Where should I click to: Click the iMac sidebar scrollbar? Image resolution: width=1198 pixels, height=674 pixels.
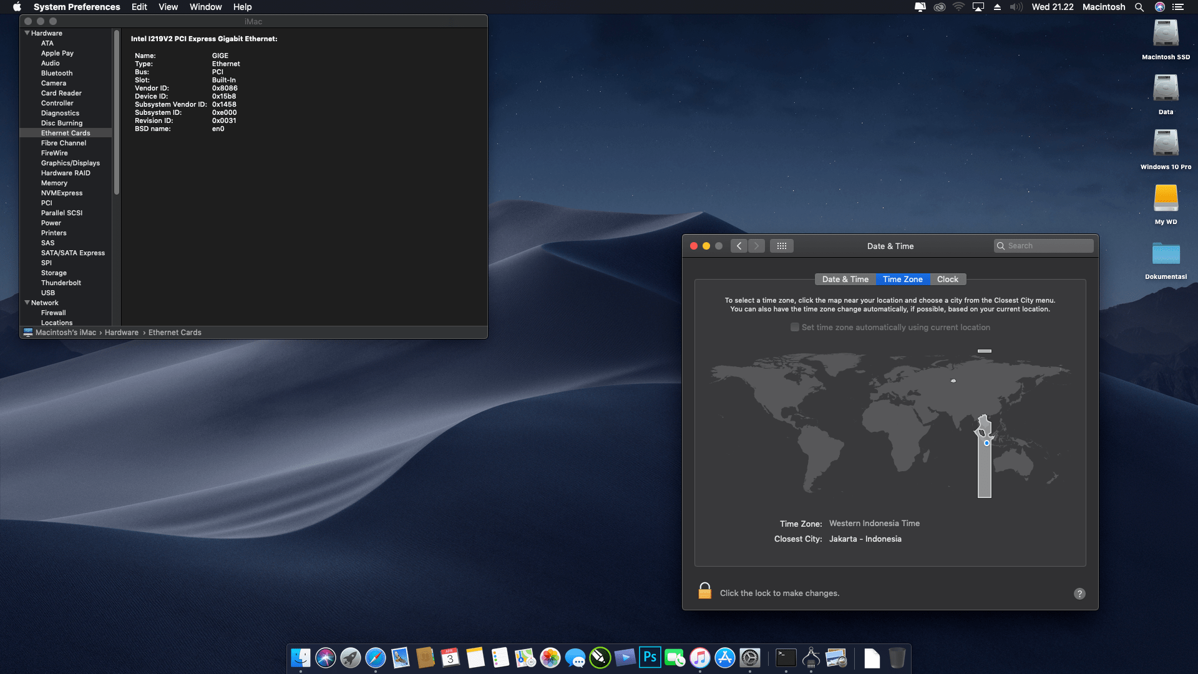[117, 112]
